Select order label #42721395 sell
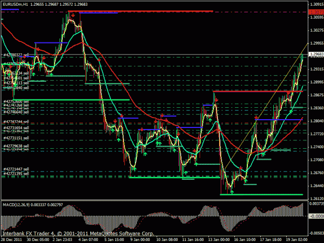Image resolution: width=324 pixels, height=243 pixels. pyautogui.click(x=16, y=174)
